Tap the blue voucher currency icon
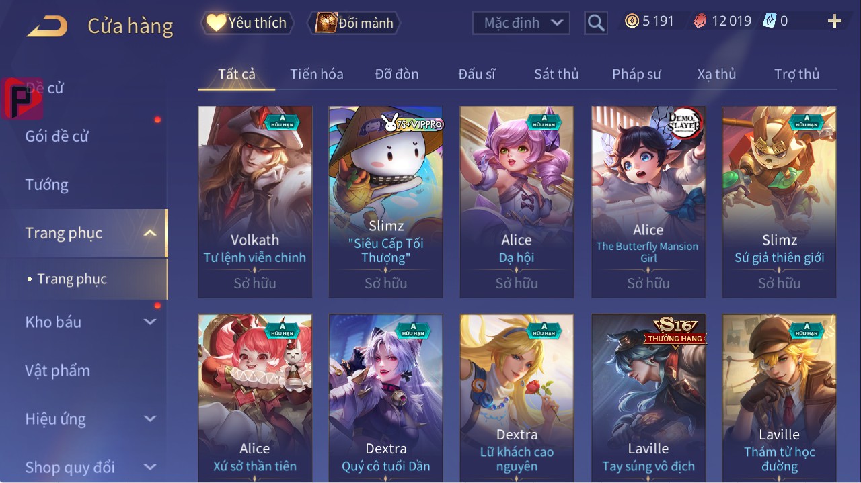This screenshot has width=861, height=483. (x=770, y=21)
